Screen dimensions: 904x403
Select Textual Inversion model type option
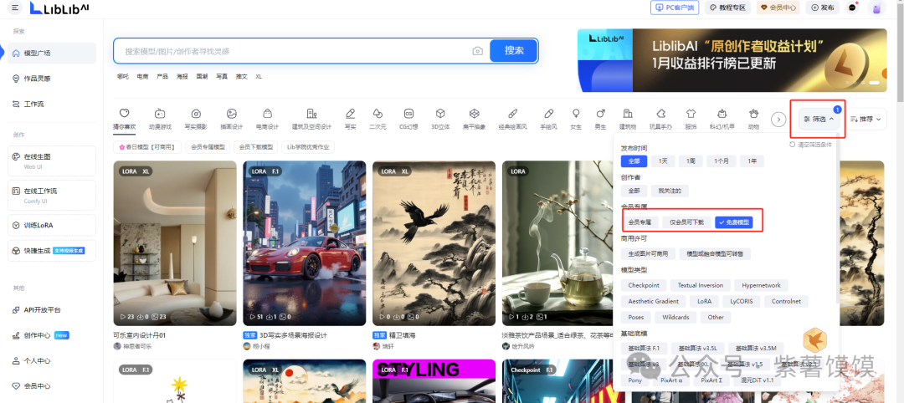click(x=701, y=285)
